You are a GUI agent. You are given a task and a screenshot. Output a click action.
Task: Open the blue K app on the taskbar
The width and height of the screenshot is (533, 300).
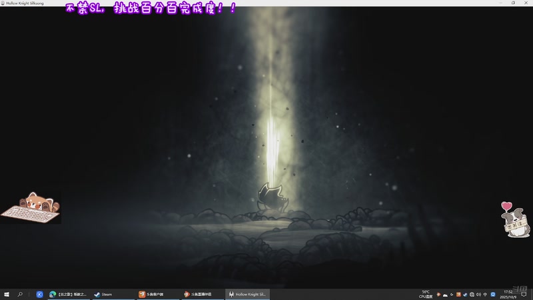[39, 294]
